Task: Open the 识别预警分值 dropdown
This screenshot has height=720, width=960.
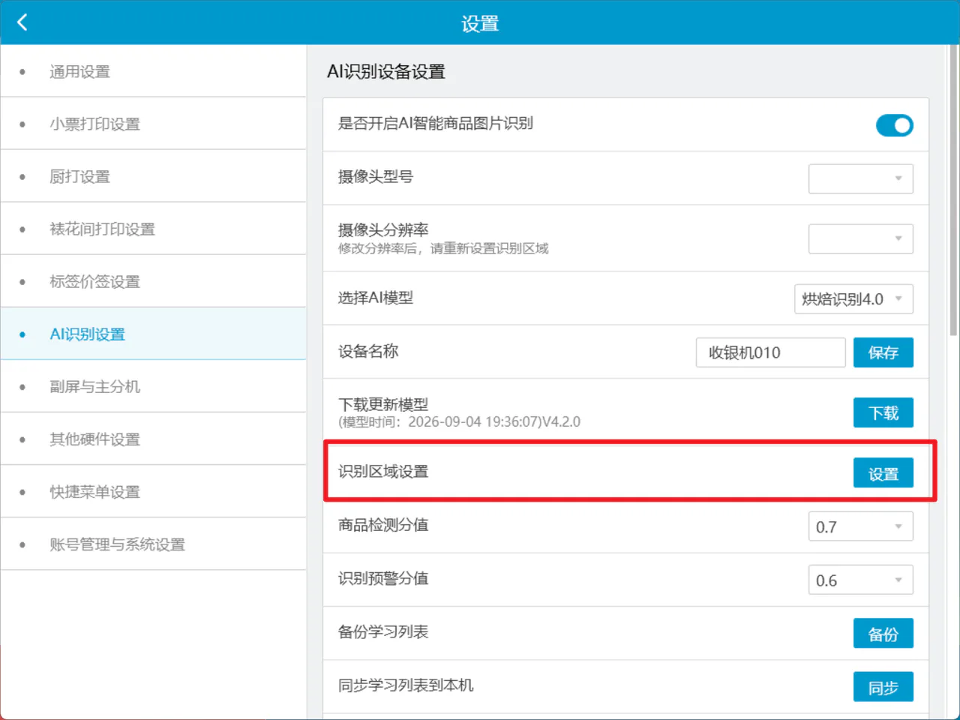Action: (860, 580)
